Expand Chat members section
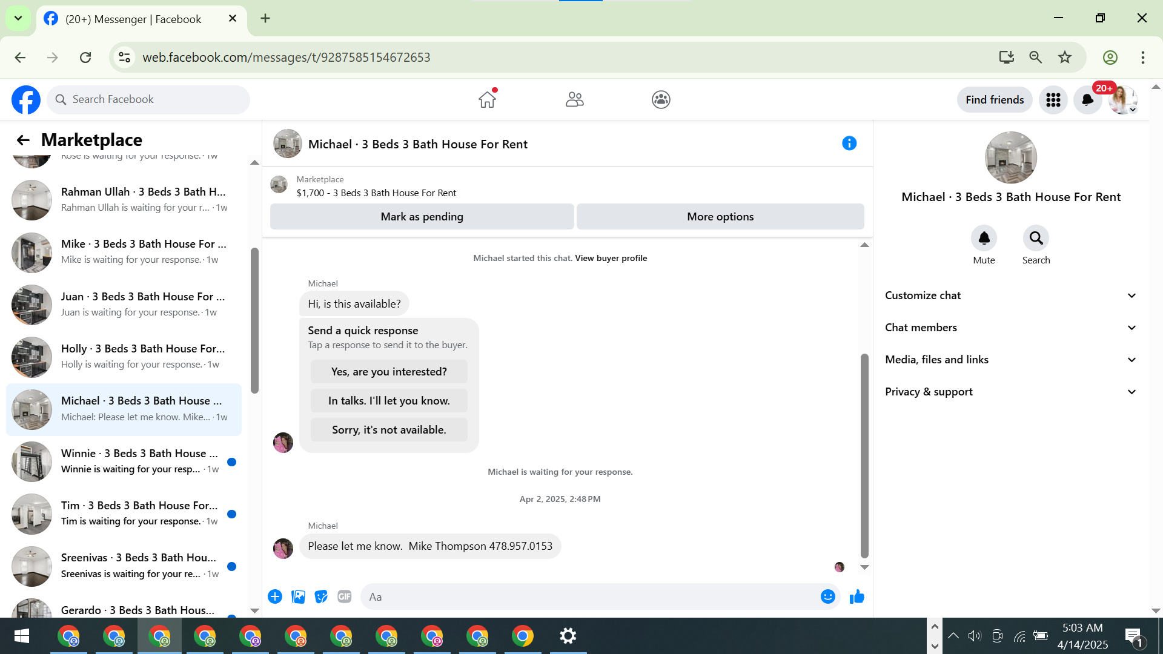This screenshot has height=654, width=1163. pos(1010,328)
